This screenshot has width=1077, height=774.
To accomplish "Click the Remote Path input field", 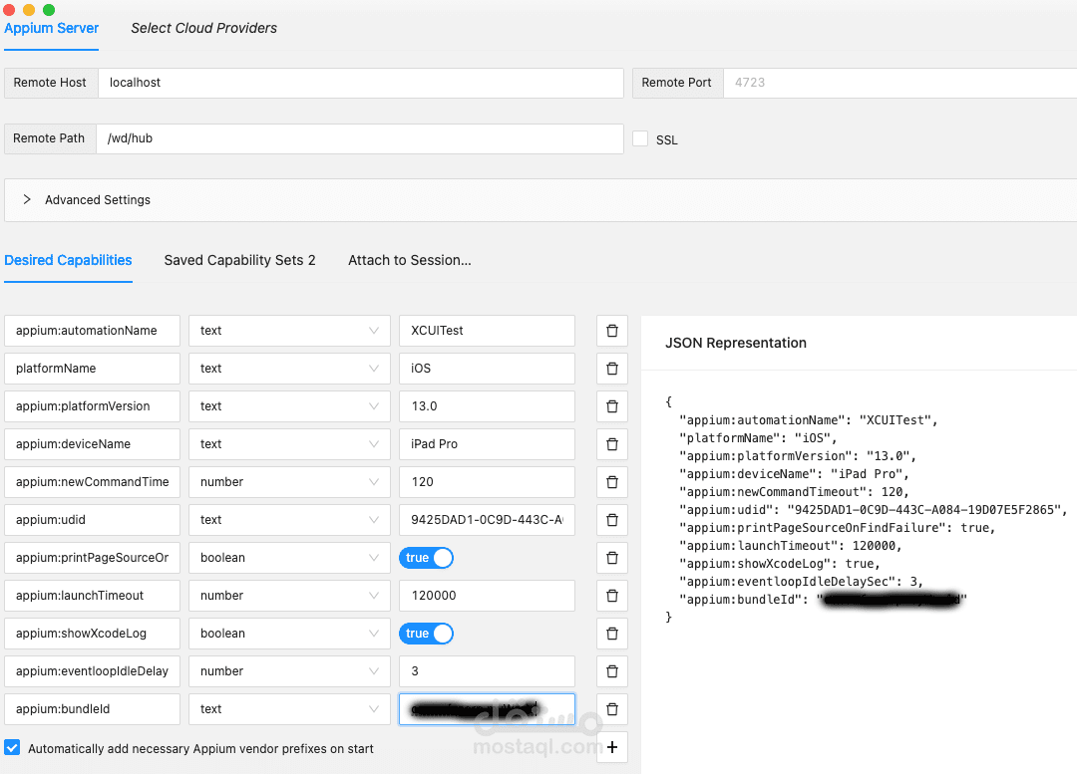I will [360, 138].
